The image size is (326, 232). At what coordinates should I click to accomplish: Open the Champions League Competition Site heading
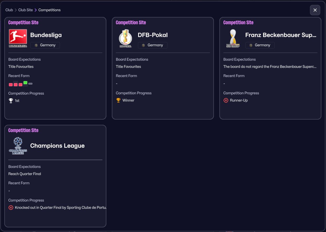coord(23,130)
